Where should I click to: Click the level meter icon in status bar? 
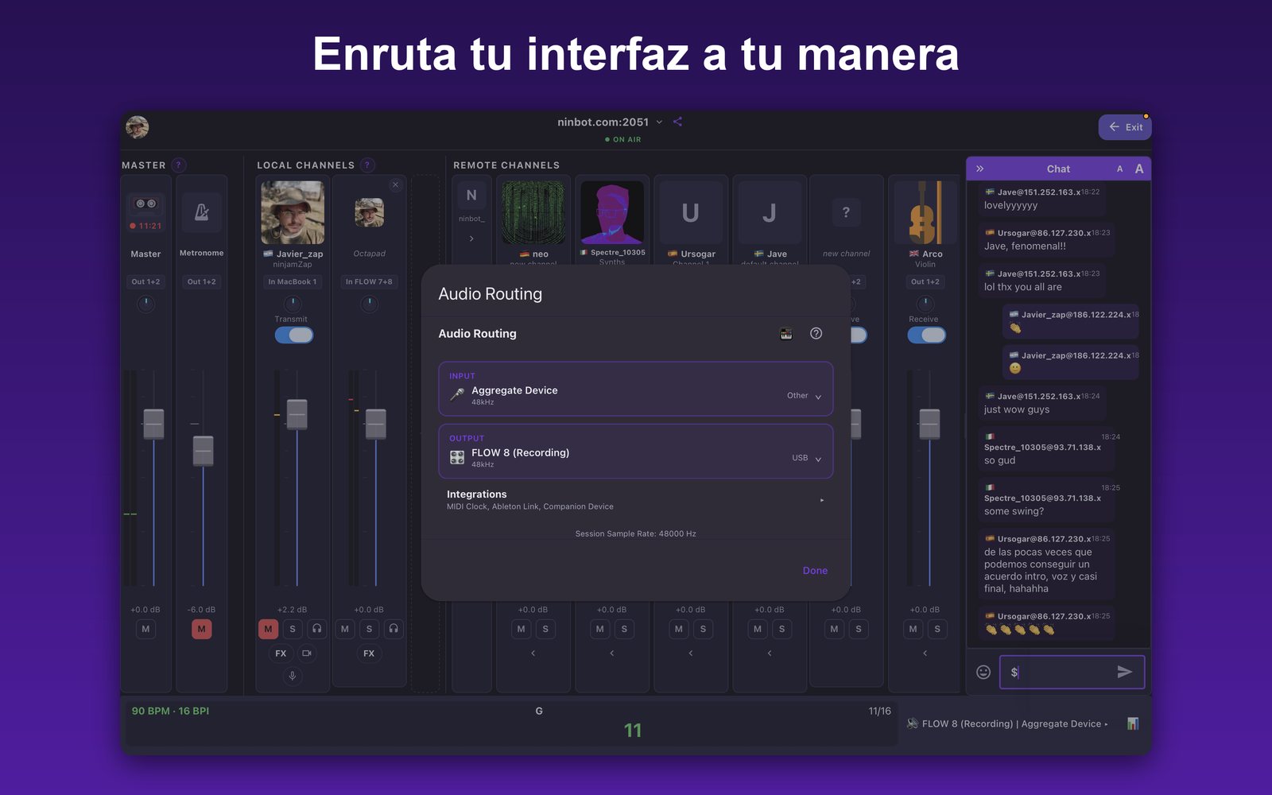click(x=1133, y=723)
